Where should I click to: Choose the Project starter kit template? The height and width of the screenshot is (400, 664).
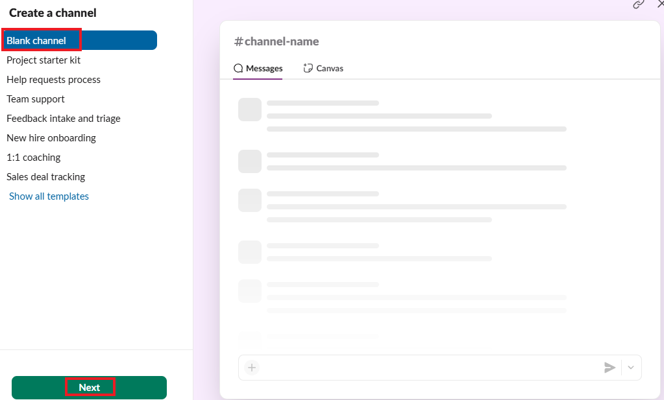[x=43, y=60]
